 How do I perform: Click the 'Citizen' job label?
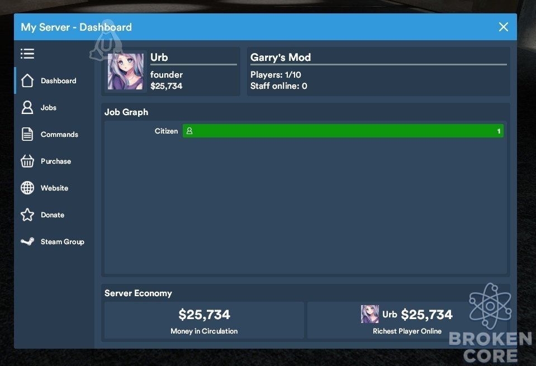tap(166, 131)
